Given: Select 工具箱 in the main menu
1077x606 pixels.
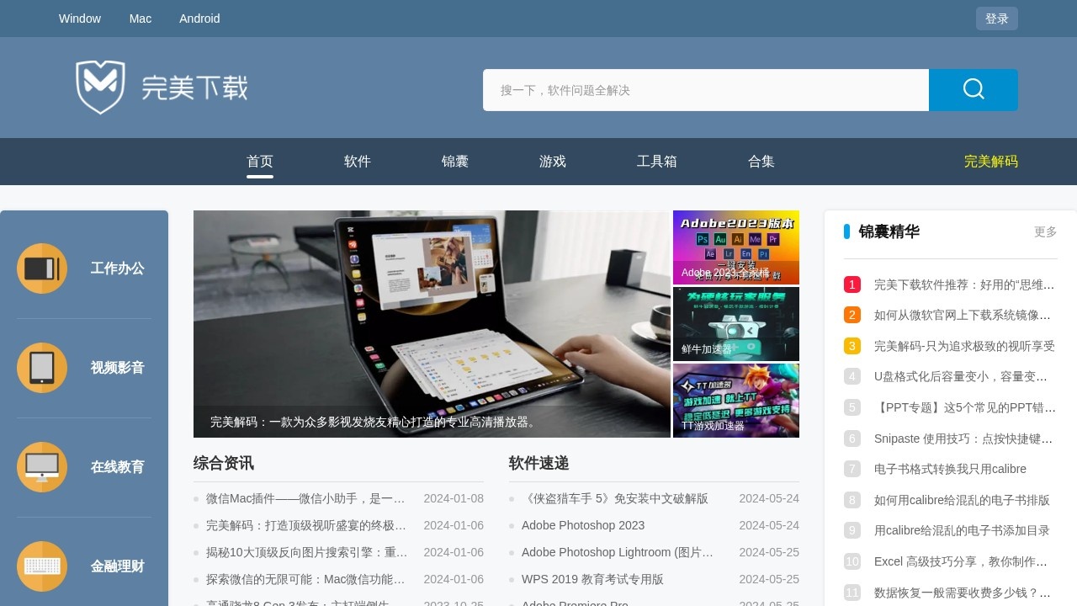Looking at the screenshot, I should [657, 162].
